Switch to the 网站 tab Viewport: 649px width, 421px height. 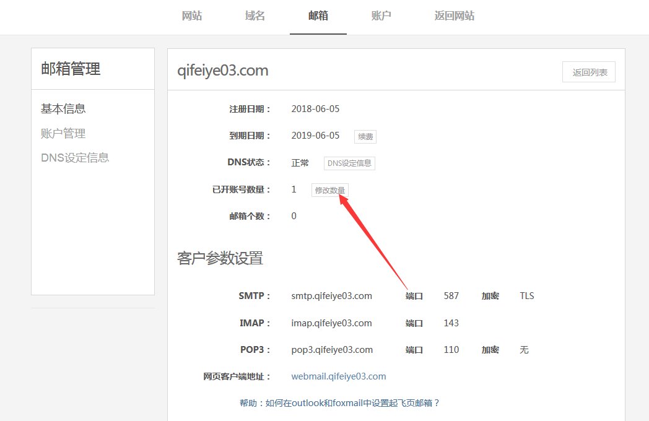tap(192, 16)
